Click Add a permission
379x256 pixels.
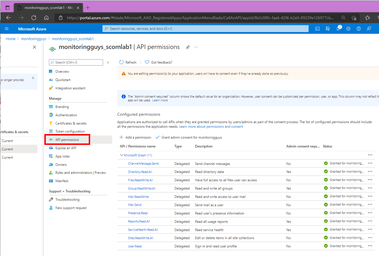click(x=135, y=137)
